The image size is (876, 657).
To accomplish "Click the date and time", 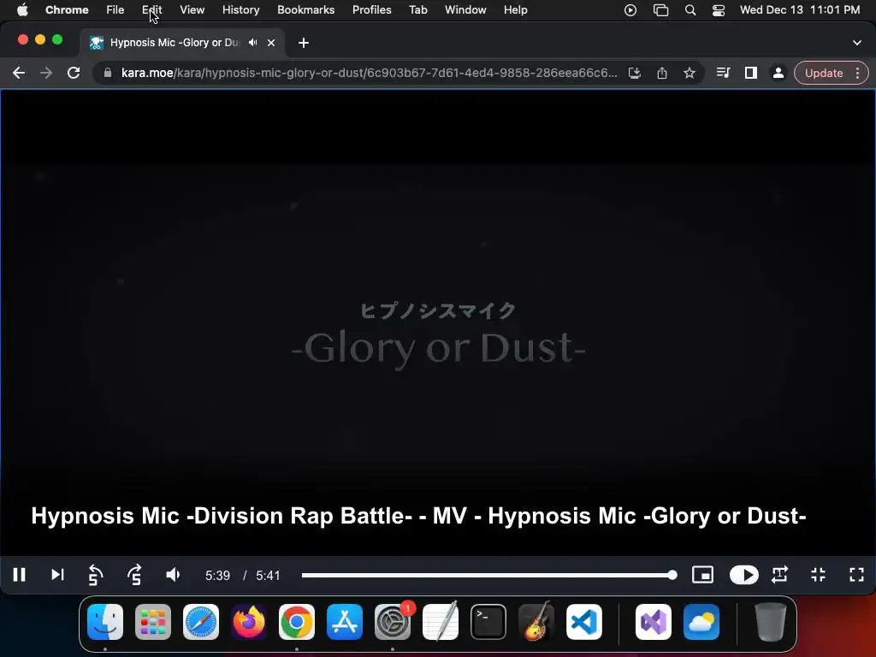I will pos(800,10).
